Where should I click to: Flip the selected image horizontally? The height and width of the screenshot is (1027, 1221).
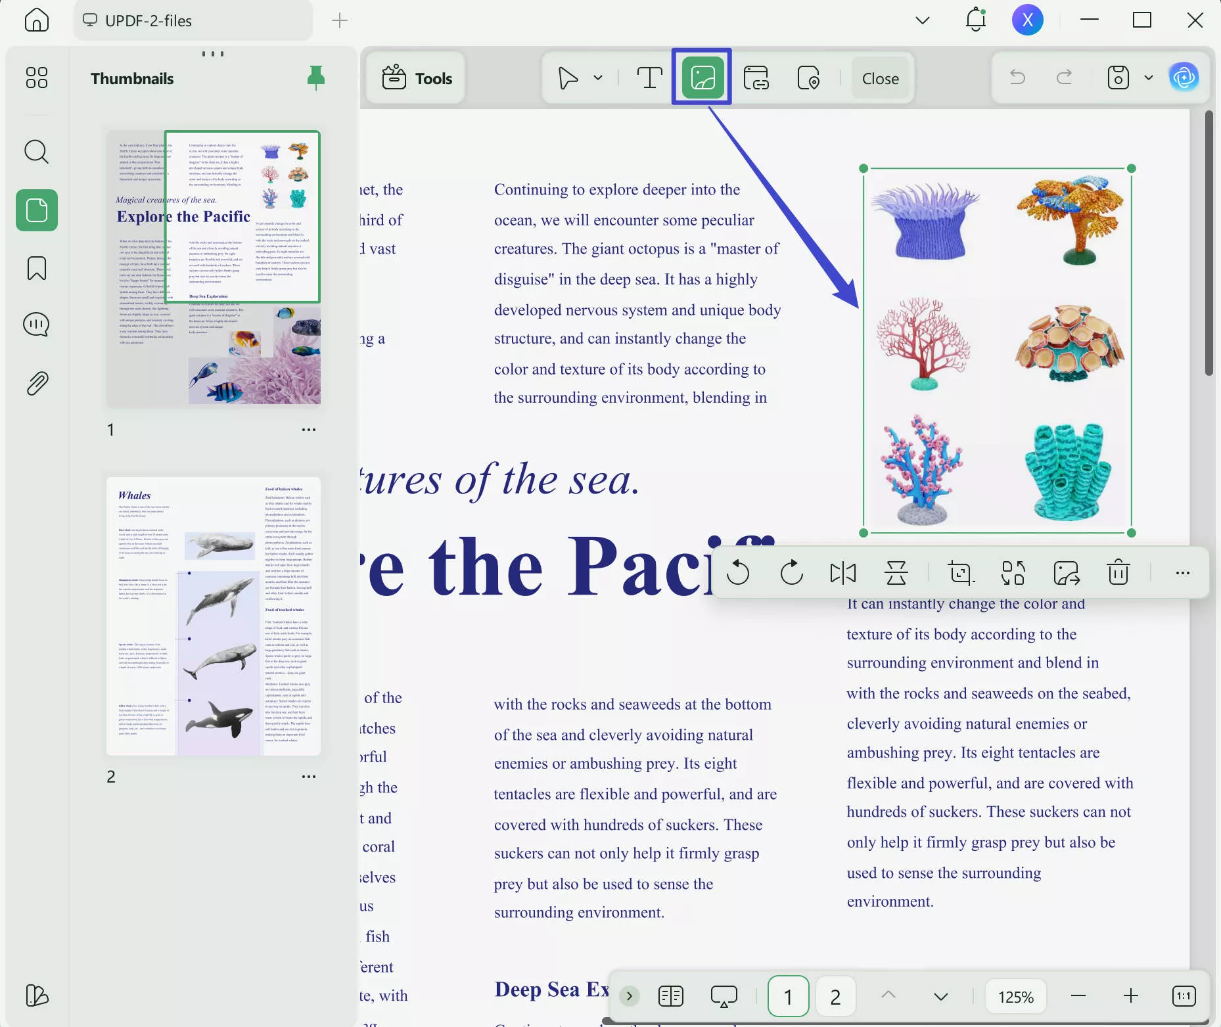[842, 572]
